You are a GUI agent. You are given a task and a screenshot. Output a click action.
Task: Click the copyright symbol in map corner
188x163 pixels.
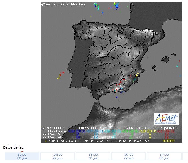(43, 4)
